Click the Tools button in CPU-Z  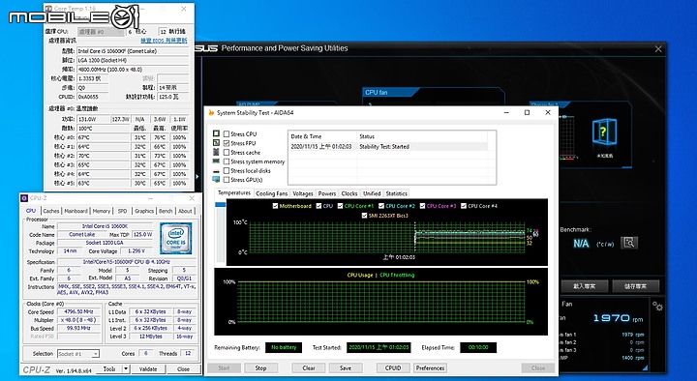(x=109, y=369)
